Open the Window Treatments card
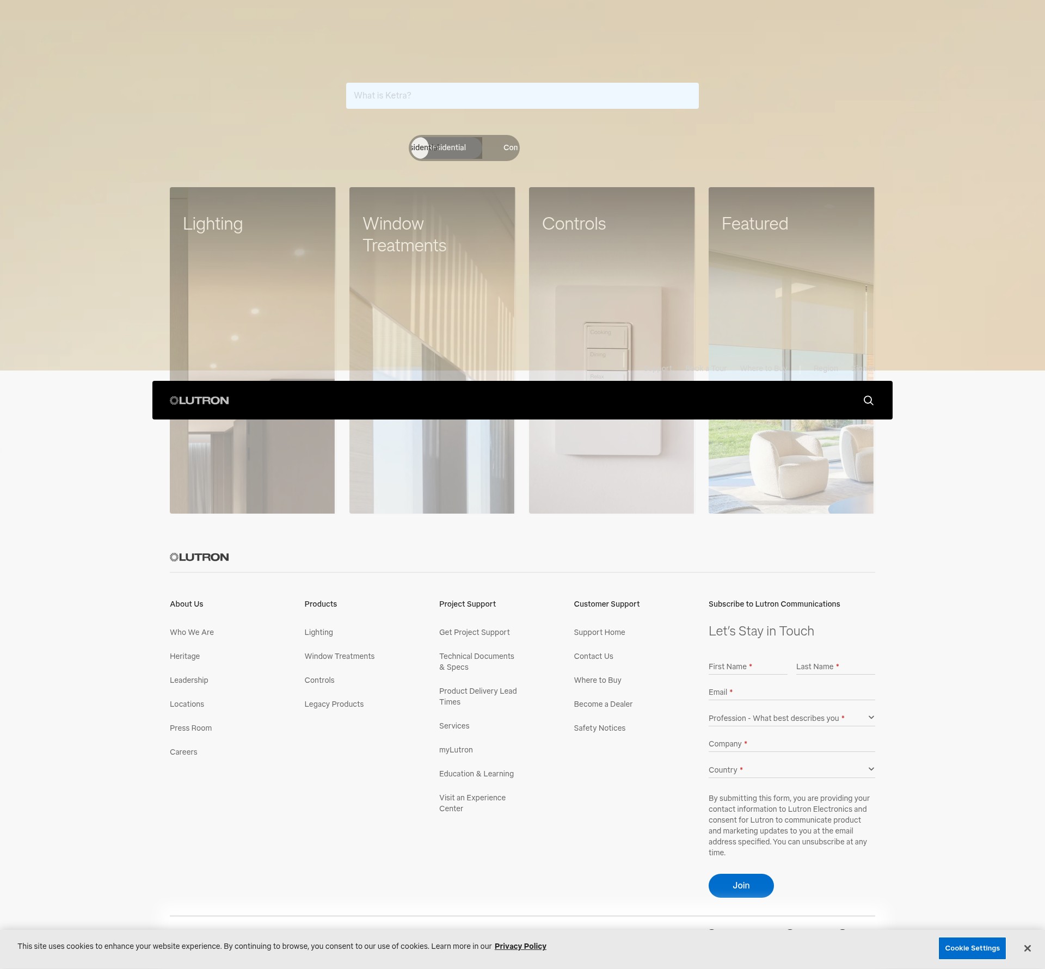1045x969 pixels. 432,350
